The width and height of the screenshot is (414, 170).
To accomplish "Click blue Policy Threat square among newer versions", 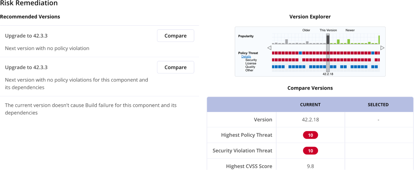I will (x=373, y=53).
